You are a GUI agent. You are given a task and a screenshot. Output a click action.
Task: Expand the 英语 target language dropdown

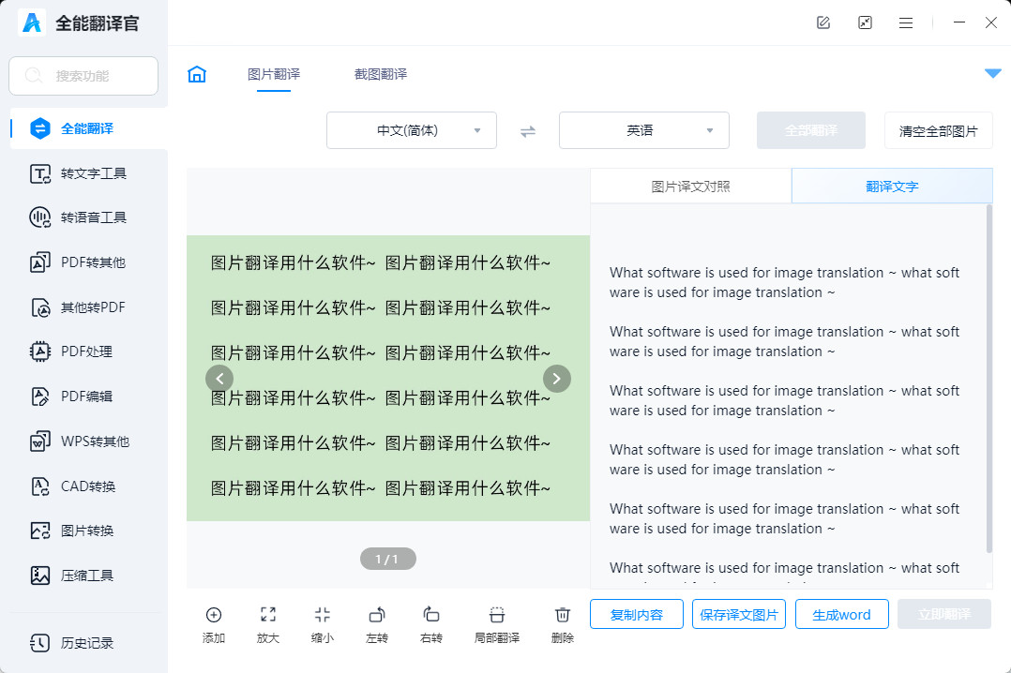[644, 130]
